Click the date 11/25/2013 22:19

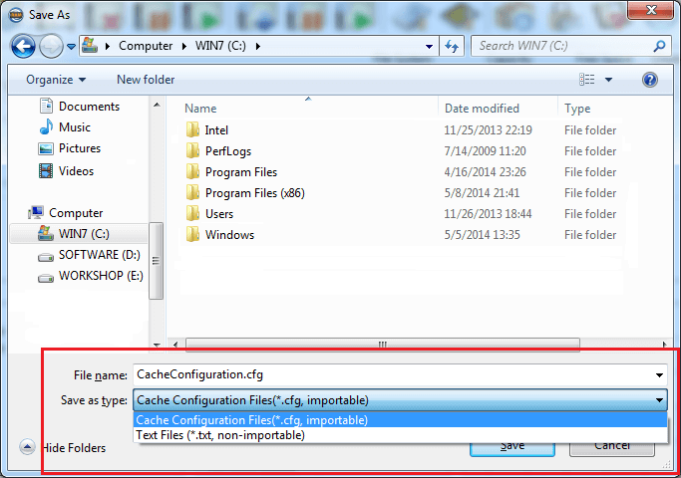pyautogui.click(x=488, y=130)
